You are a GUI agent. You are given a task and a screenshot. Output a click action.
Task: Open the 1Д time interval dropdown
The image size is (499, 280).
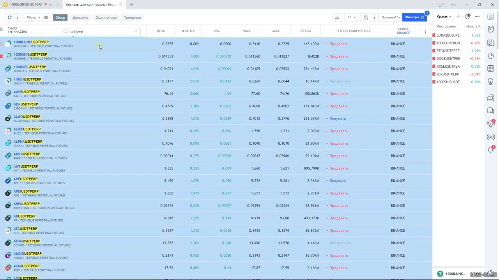point(351,17)
